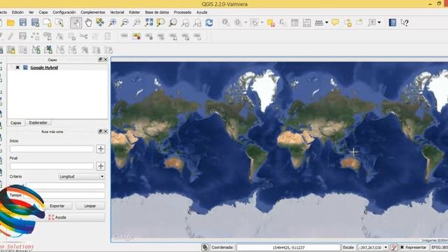Screen dimensions: 448x252
Task: Expand the select features dropdown arrow
Action: pos(262,22)
